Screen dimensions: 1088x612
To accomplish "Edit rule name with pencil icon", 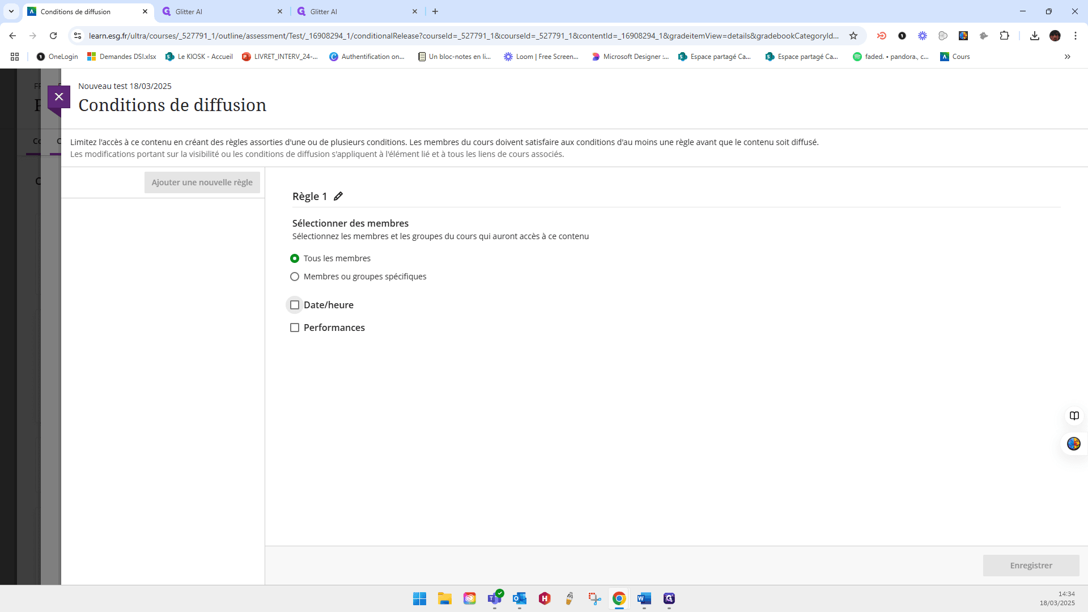I will click(x=338, y=196).
